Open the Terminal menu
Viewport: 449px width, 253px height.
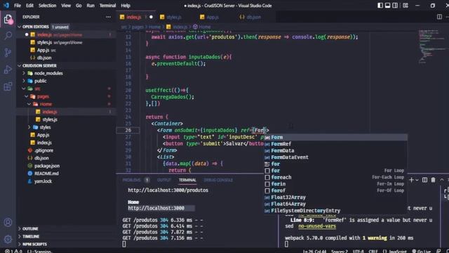[x=107, y=6]
